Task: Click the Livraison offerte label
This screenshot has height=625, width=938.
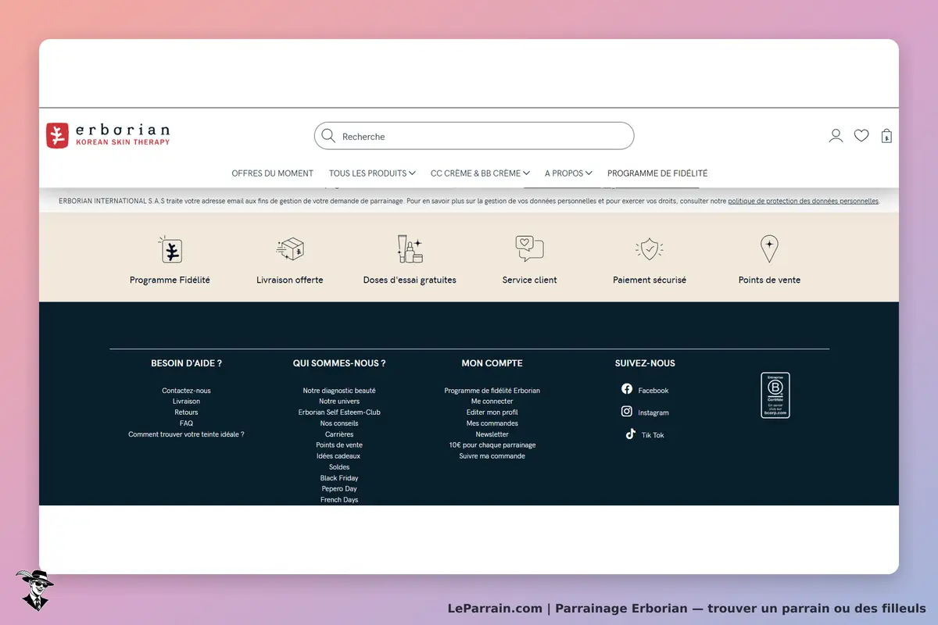Action: point(290,280)
